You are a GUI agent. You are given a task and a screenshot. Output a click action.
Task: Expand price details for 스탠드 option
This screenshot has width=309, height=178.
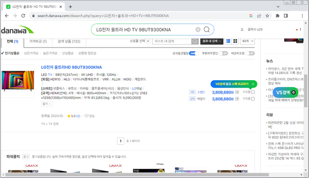237,92
